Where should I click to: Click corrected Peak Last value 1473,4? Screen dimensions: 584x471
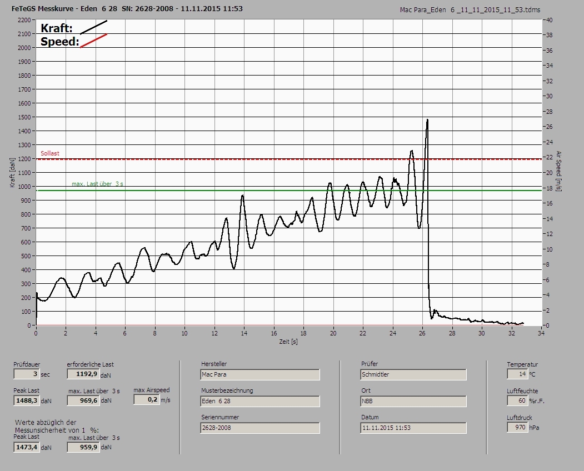pyautogui.click(x=27, y=447)
